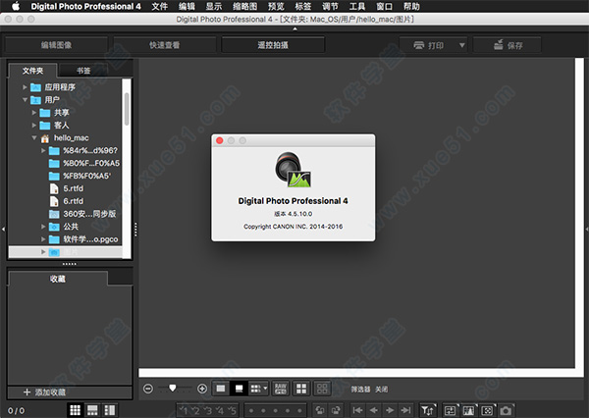Click the 遥控拍摄 button
This screenshot has width=589, height=418.
click(x=273, y=45)
